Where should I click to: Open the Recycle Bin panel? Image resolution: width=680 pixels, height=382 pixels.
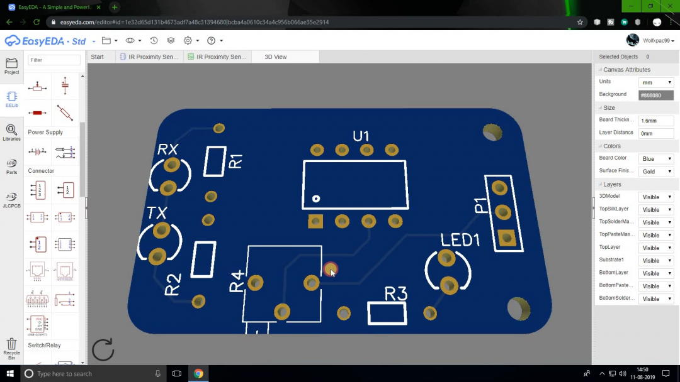[x=11, y=347]
